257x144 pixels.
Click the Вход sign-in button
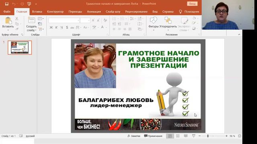pyautogui.click(x=192, y=4)
